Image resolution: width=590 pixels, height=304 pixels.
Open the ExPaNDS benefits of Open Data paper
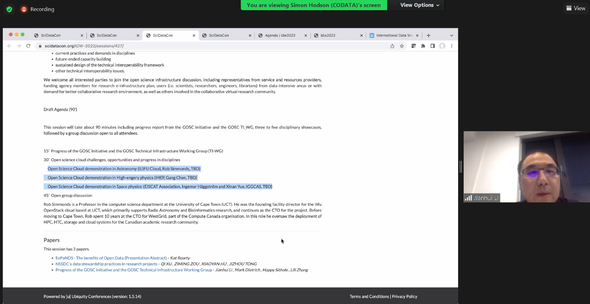tap(111, 258)
